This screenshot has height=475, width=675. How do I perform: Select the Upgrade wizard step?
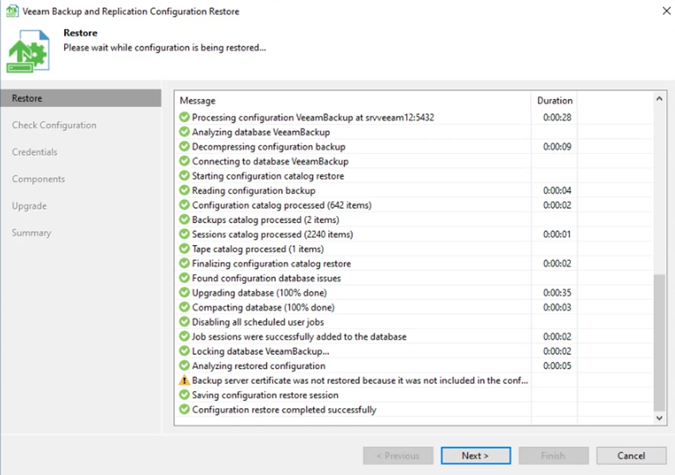click(x=29, y=206)
